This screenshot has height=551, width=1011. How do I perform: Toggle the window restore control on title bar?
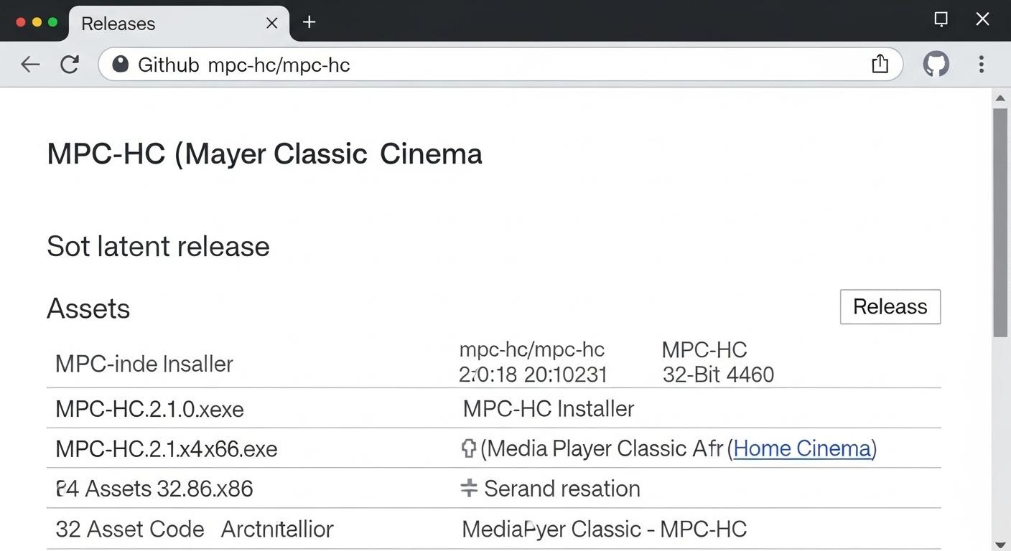[941, 19]
